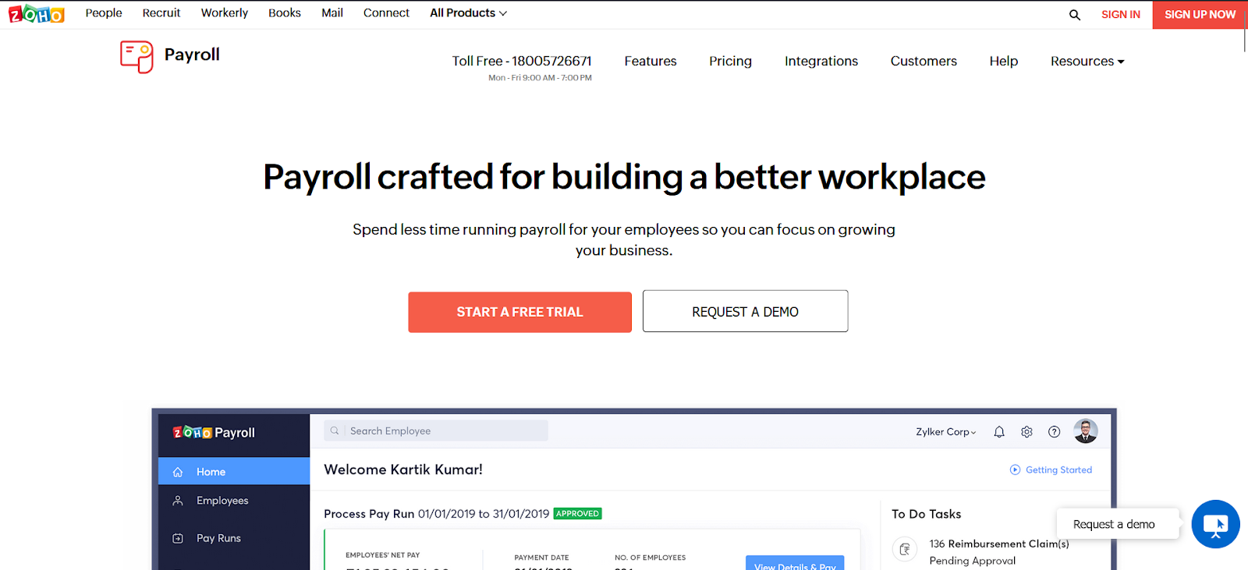
Task: Expand the All Products dropdown
Action: coord(468,13)
